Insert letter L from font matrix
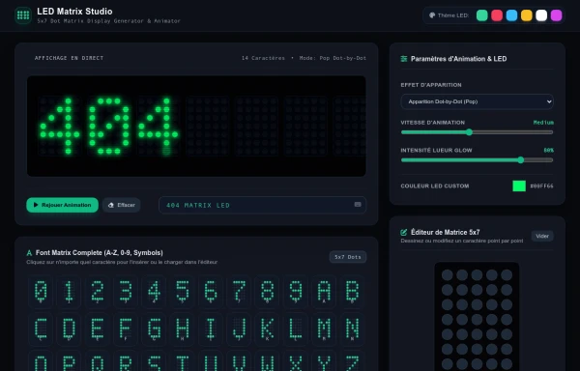This screenshot has height=371, width=580. click(296, 329)
